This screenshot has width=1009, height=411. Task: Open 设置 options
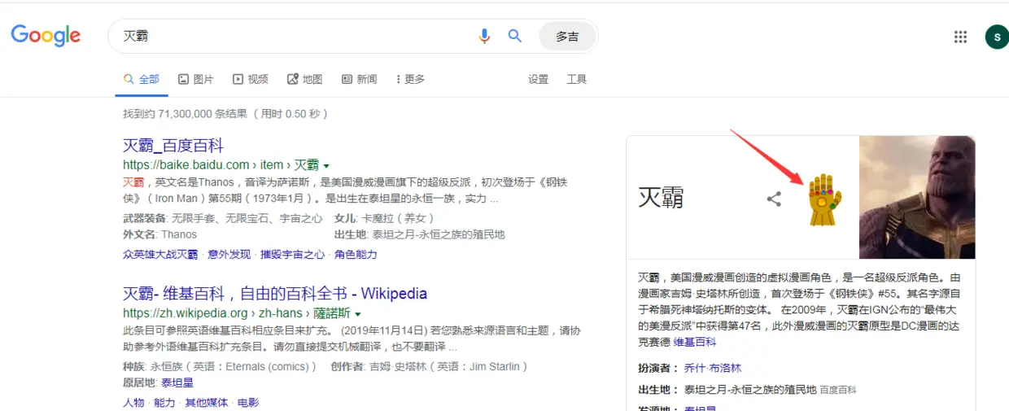pyautogui.click(x=538, y=79)
